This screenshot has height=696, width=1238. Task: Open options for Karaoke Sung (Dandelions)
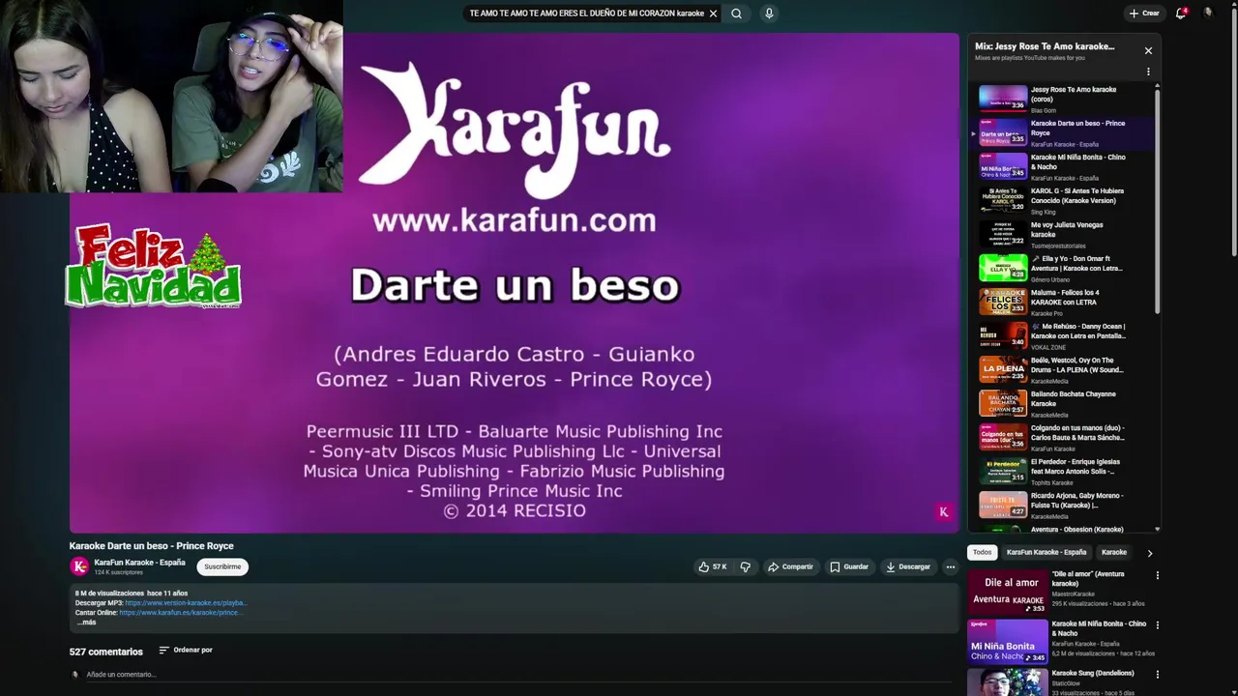pyautogui.click(x=1157, y=674)
